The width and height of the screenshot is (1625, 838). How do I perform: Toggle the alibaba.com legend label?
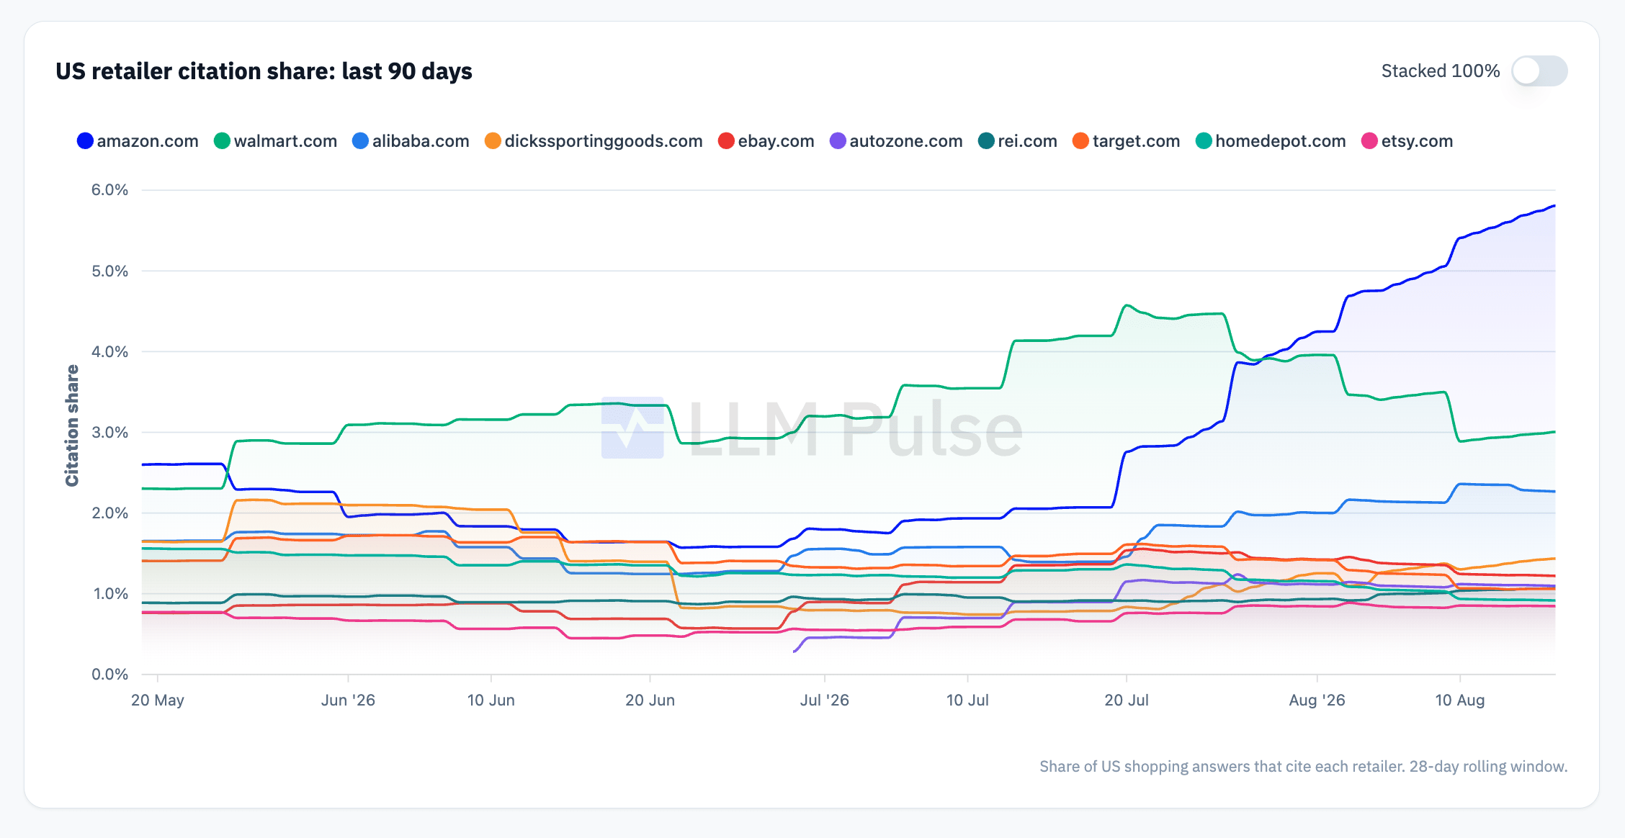pos(421,141)
